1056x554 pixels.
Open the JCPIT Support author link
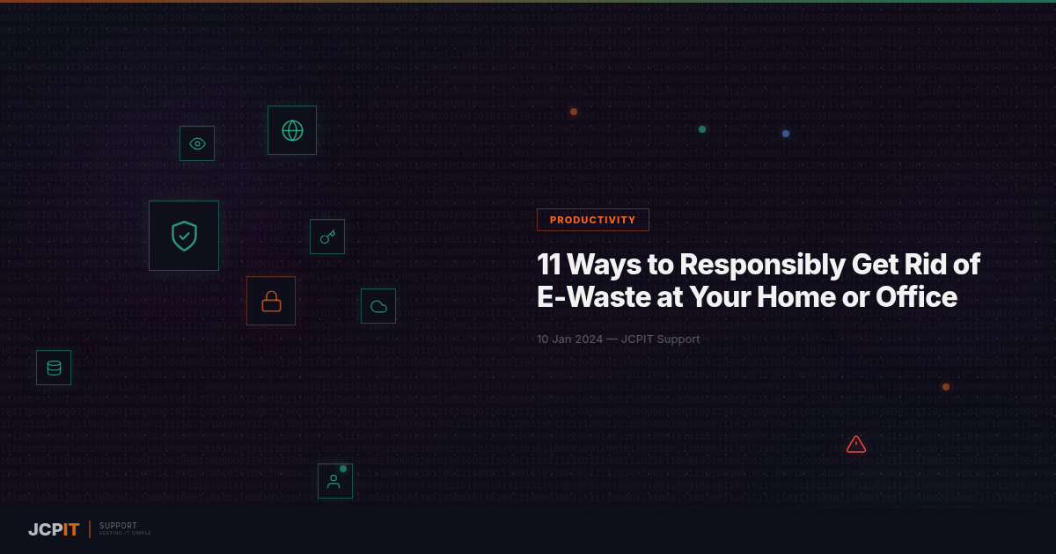[661, 339]
